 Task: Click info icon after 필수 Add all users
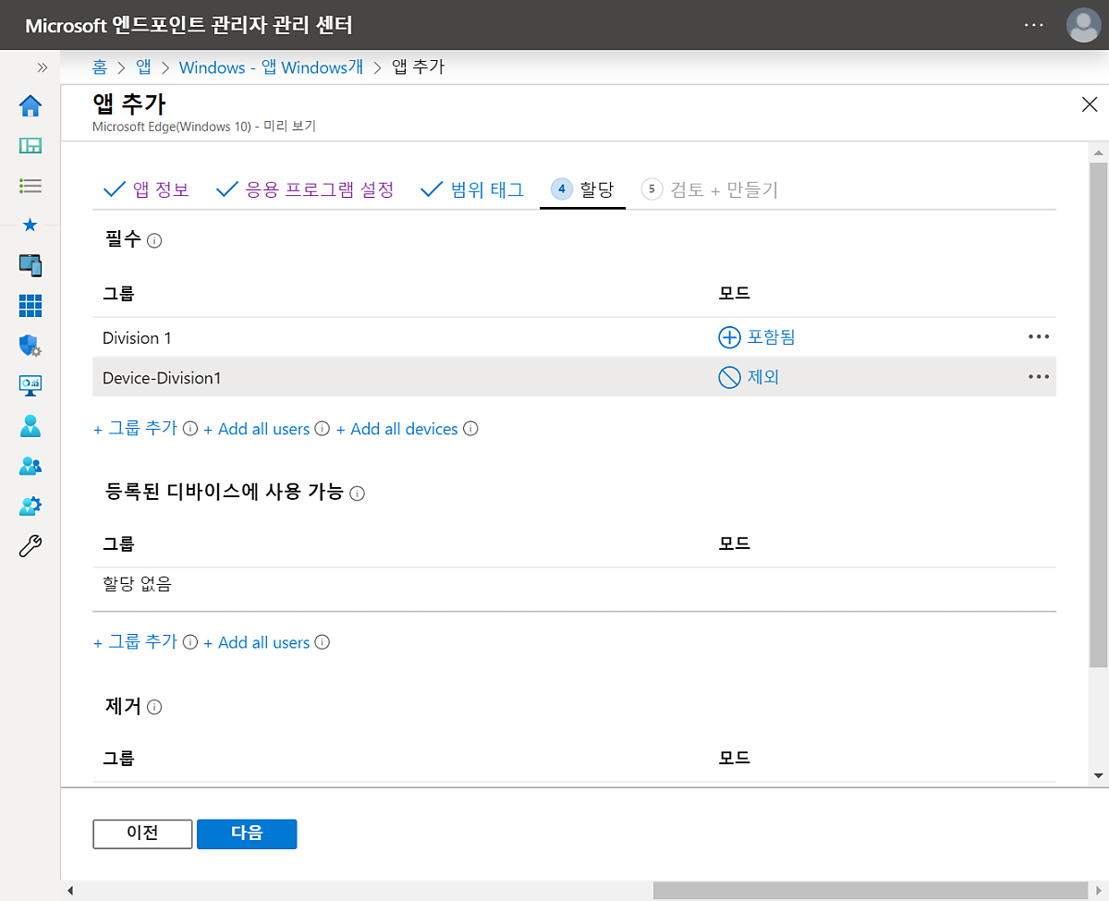tap(323, 429)
